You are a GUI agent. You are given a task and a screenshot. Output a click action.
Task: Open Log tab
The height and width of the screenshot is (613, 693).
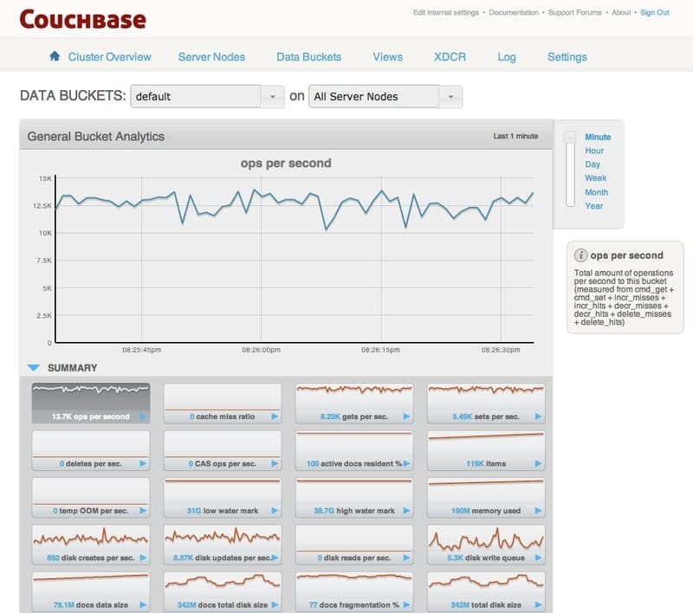507,57
